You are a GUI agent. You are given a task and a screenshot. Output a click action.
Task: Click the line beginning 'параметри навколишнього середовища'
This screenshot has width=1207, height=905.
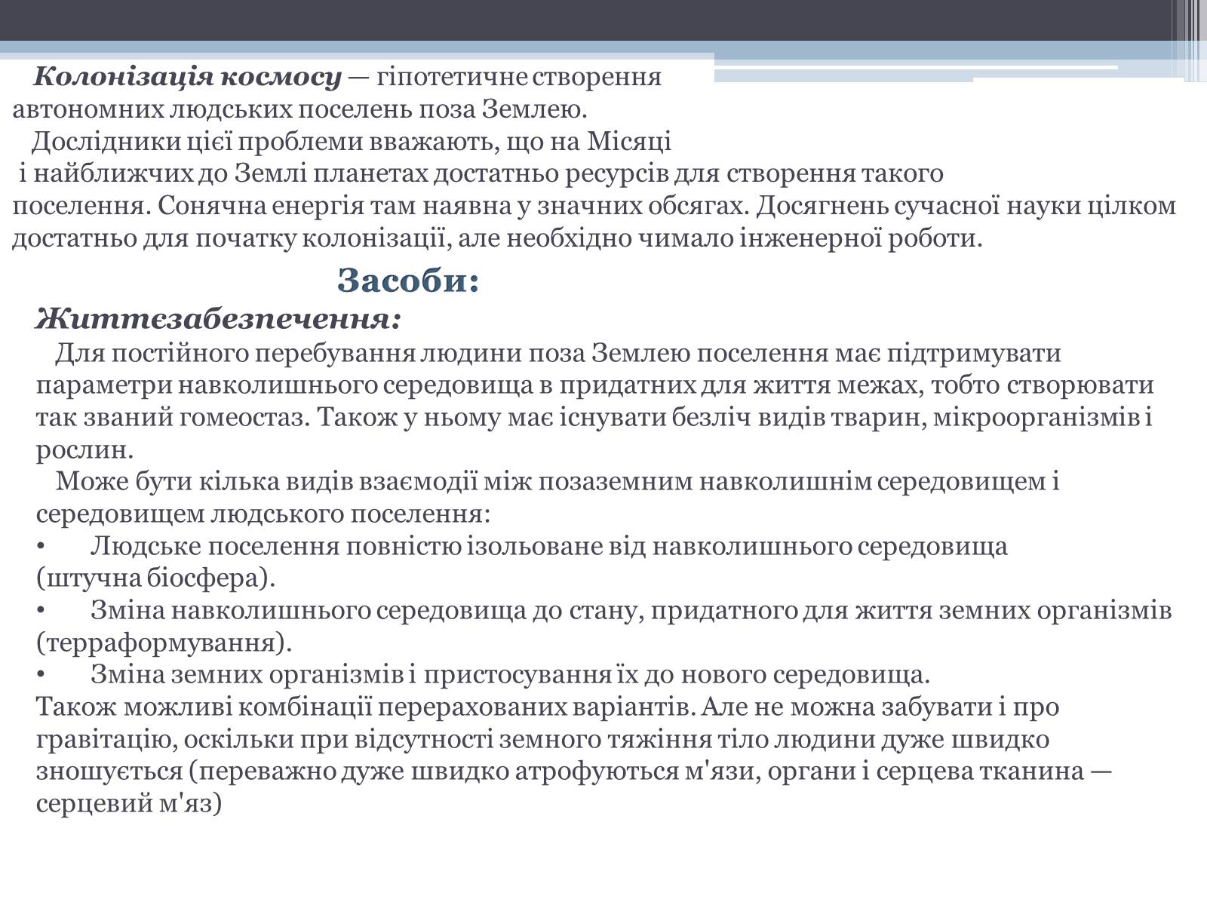[x=595, y=385]
